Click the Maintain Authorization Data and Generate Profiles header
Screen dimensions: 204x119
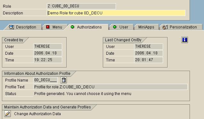(47, 107)
